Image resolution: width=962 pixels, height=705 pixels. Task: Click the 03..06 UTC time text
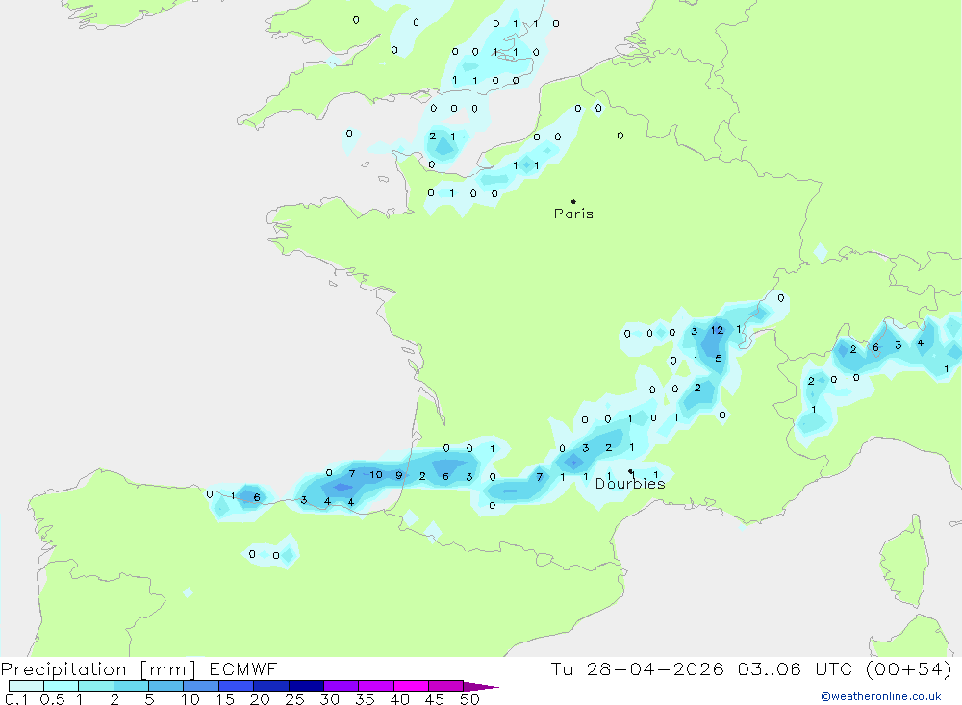pos(796,668)
